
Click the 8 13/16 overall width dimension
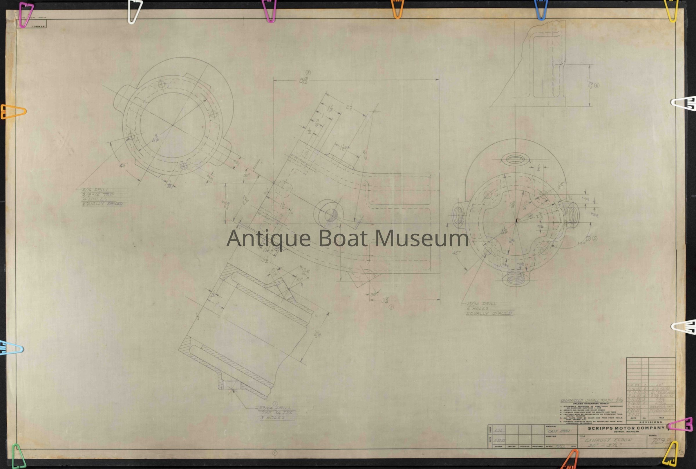[x=304, y=80]
